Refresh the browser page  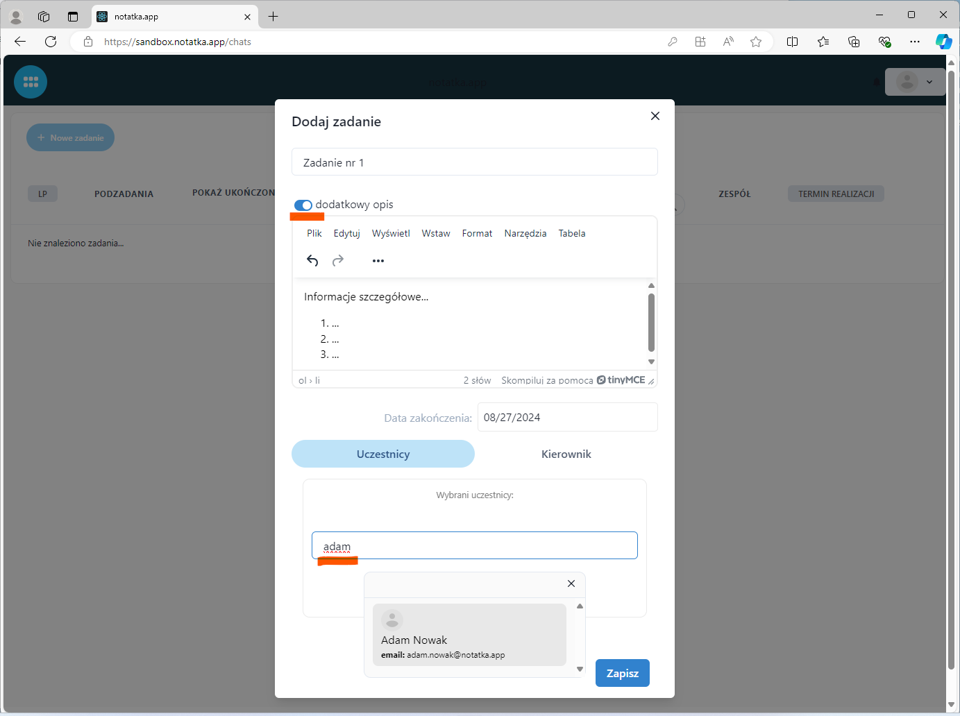tap(51, 42)
